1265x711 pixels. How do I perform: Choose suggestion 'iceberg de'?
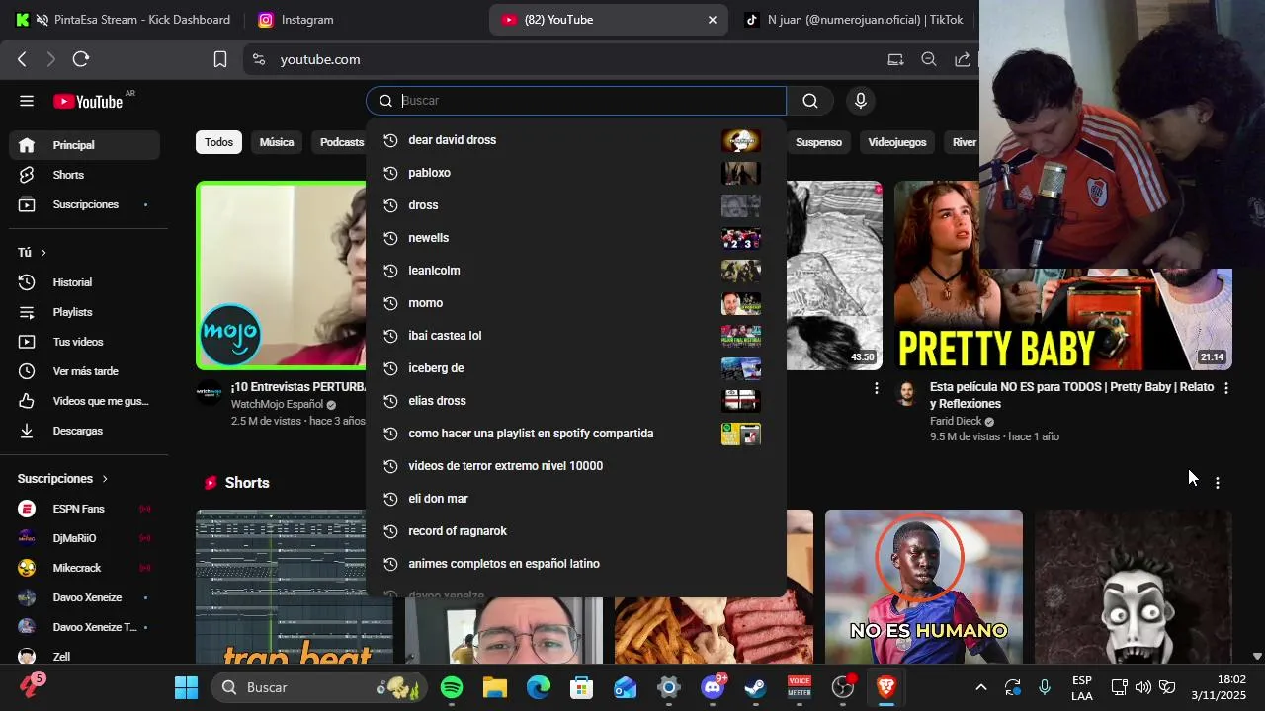[x=576, y=368]
